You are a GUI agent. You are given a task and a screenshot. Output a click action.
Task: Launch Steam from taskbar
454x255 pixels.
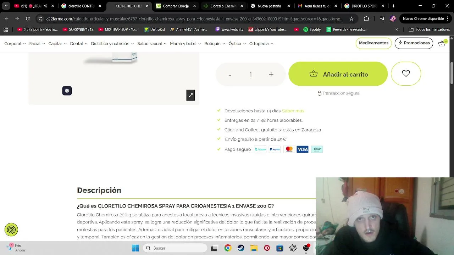241,248
